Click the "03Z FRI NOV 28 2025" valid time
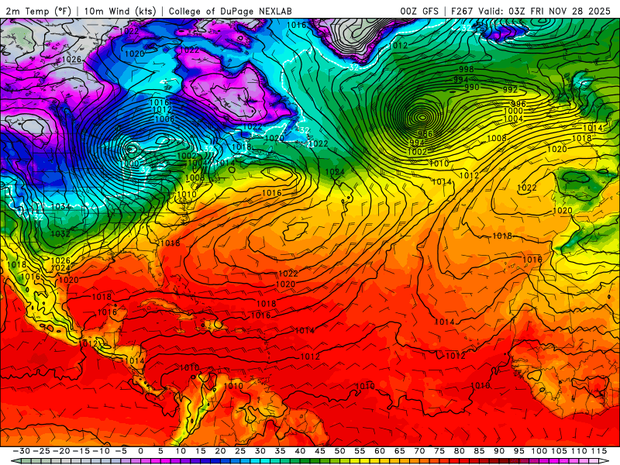The width and height of the screenshot is (620, 465). coord(560,11)
